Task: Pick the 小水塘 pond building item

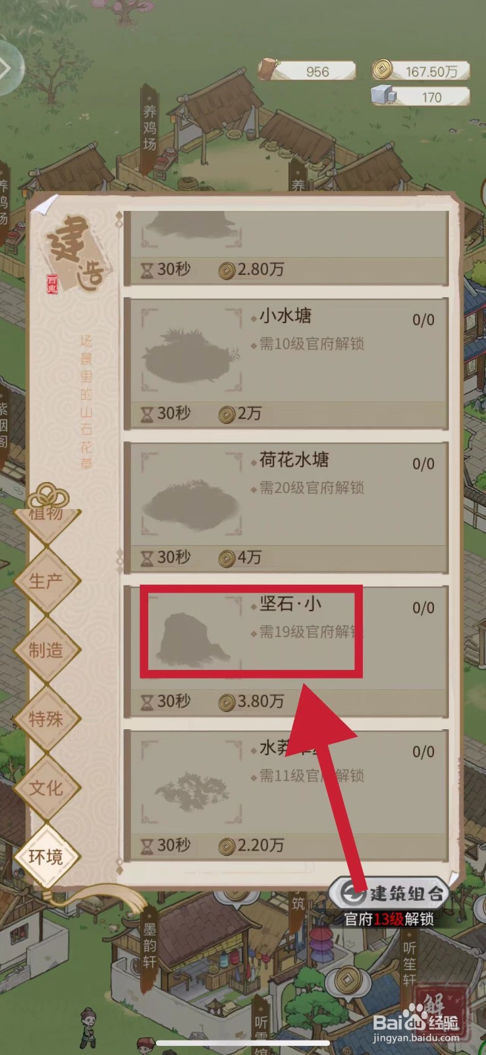Action: [x=286, y=364]
